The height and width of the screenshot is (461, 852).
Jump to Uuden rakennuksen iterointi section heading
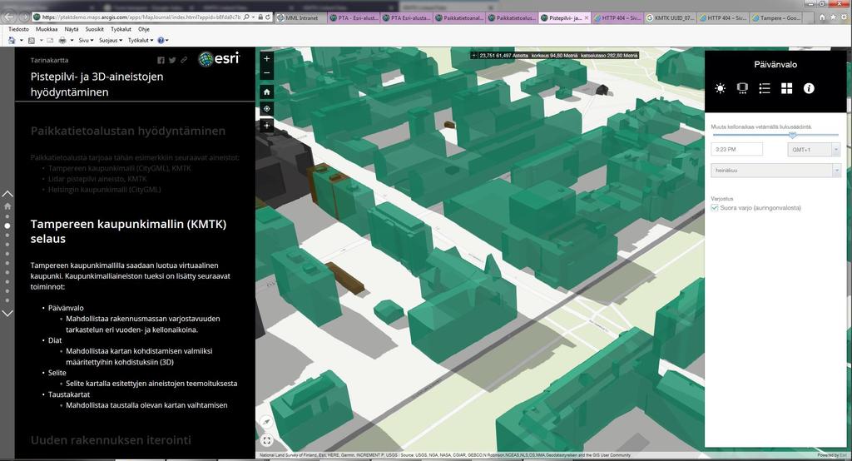[x=111, y=440]
